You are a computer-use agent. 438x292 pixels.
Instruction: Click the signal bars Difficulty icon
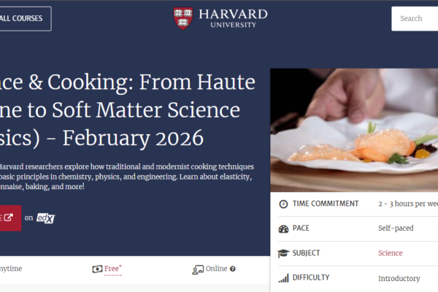click(283, 278)
